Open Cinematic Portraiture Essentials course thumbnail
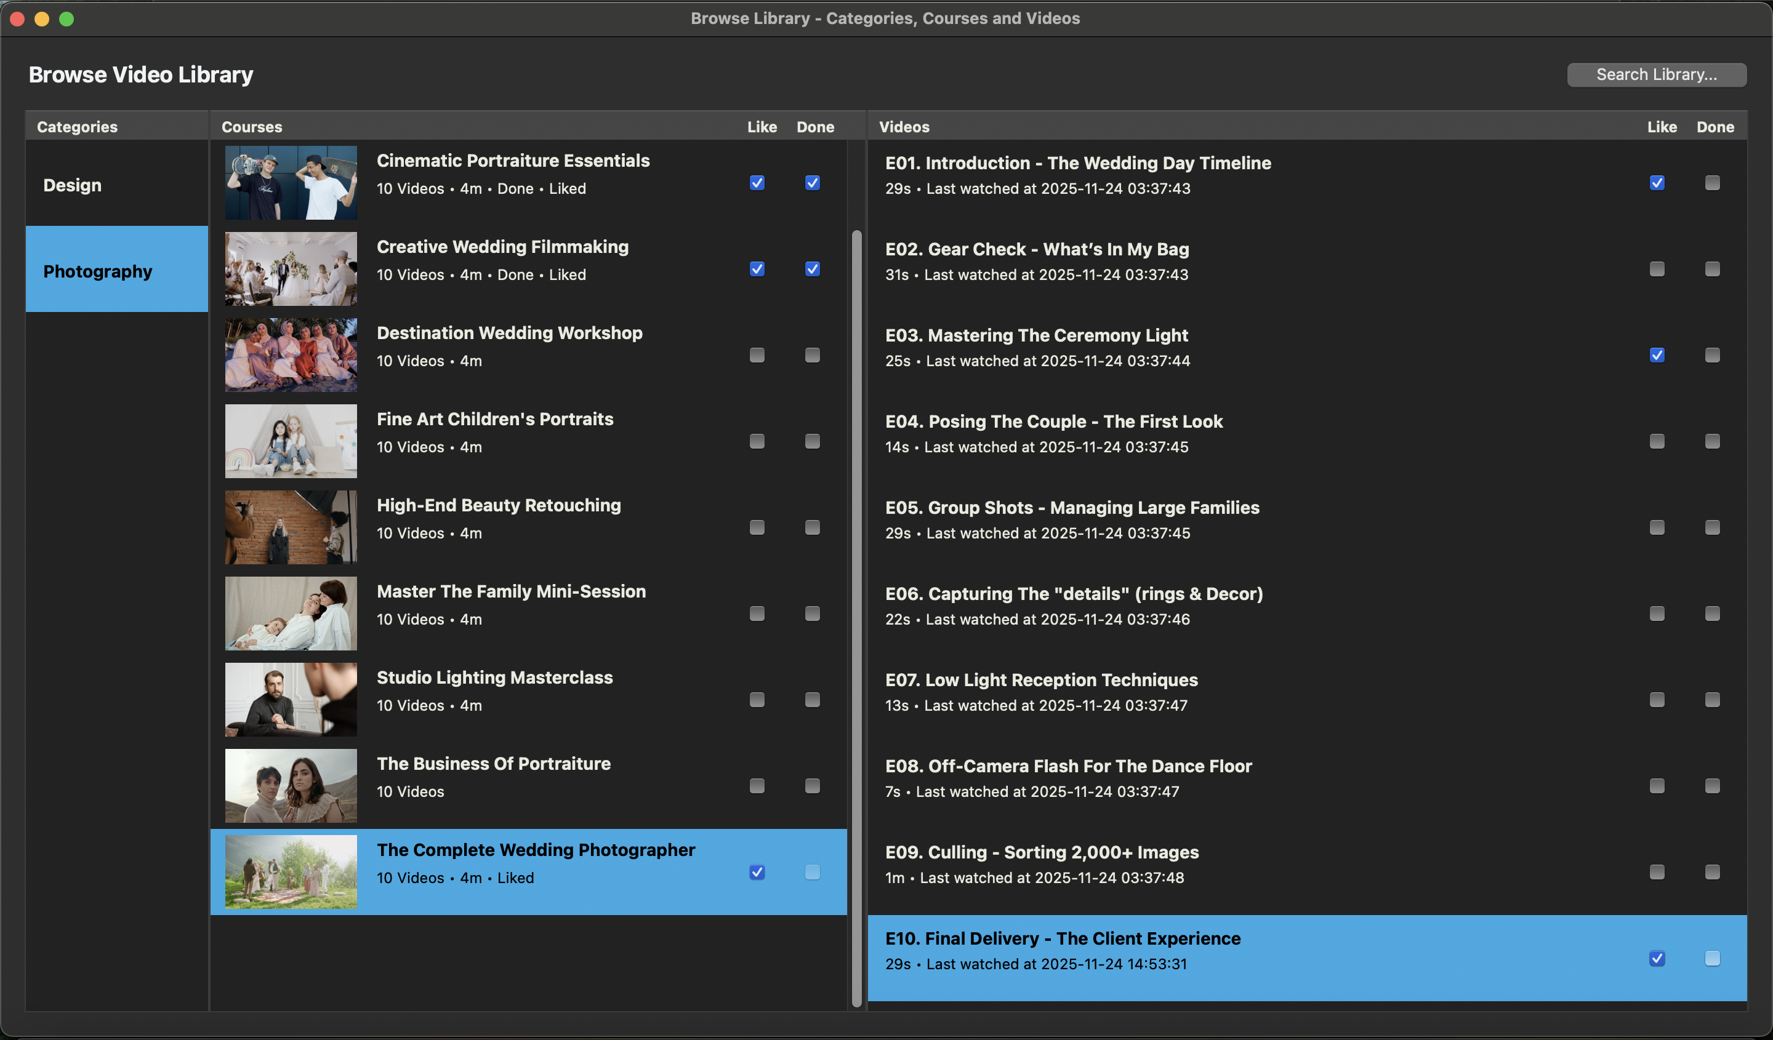This screenshot has height=1040, width=1773. [291, 183]
